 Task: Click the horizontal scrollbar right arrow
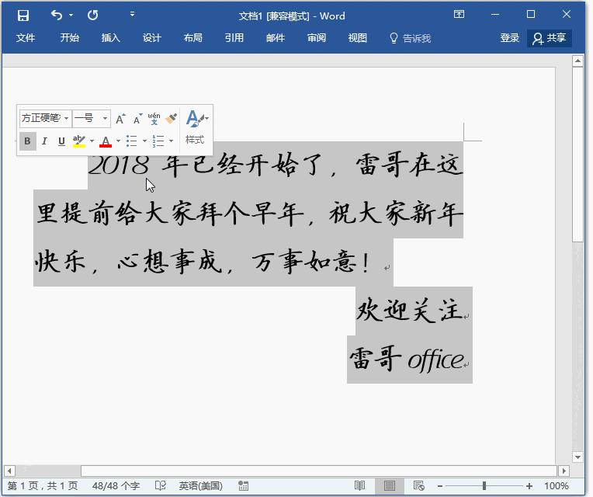click(x=564, y=471)
